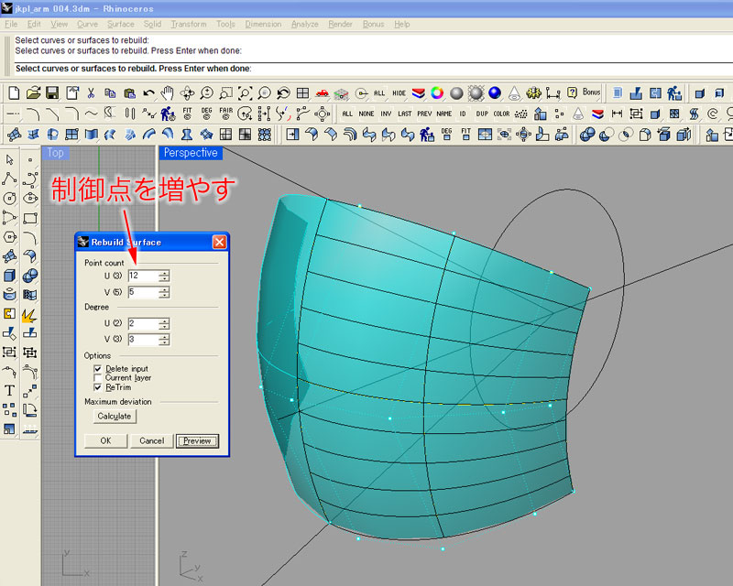Click the Boolean union spheres icon in third toolbar row
This screenshot has height=586, width=733.
[x=587, y=135]
